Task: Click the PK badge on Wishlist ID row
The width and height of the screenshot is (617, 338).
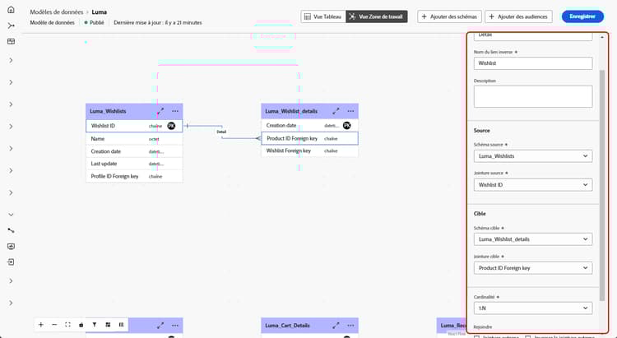Action: pos(171,126)
